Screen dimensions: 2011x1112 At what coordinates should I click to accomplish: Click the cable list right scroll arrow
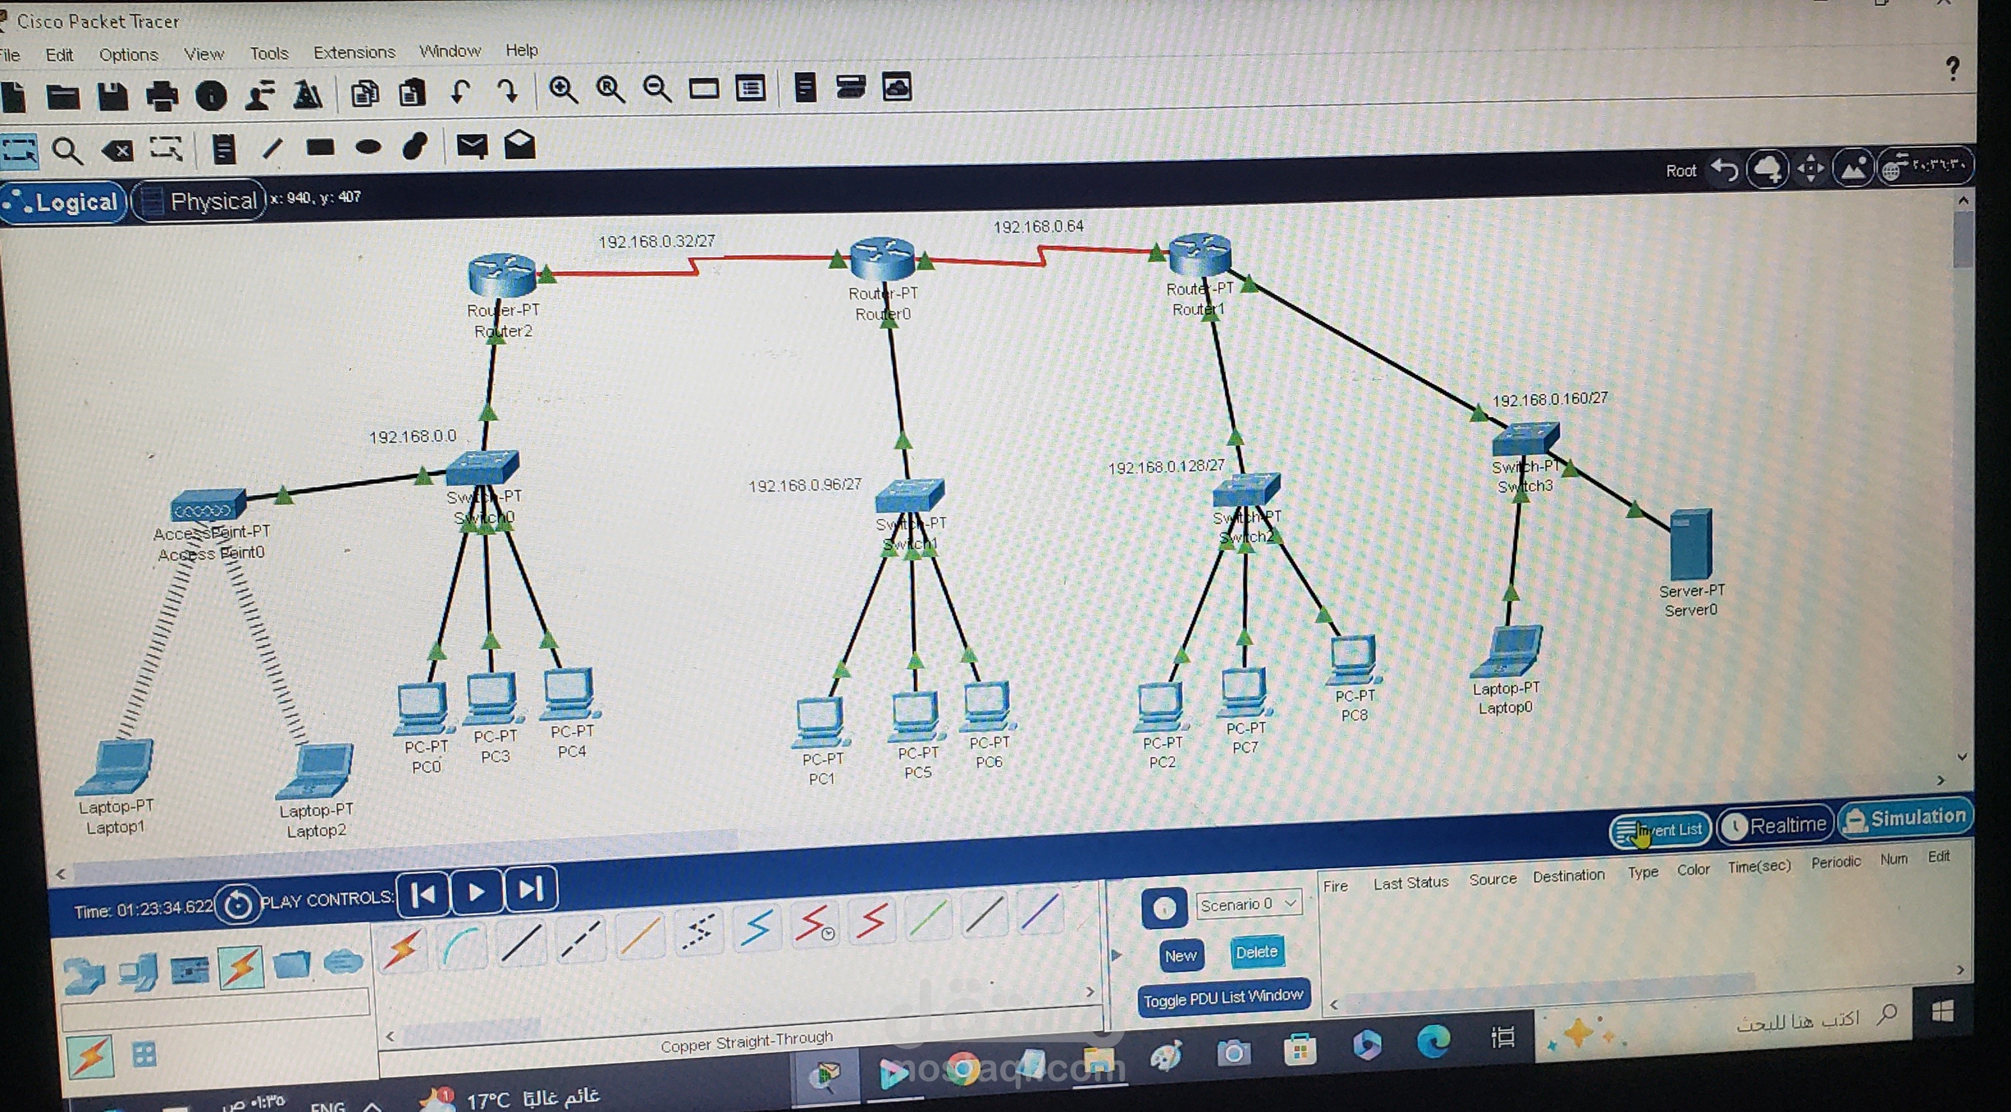tap(1090, 992)
